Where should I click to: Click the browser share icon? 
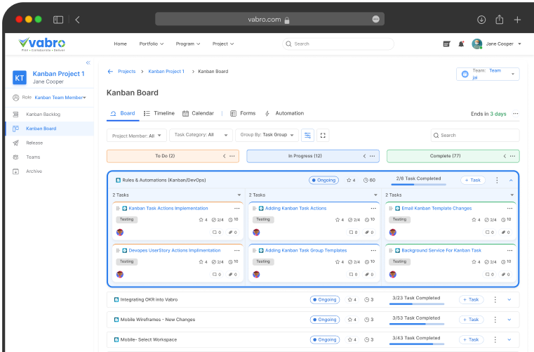[499, 20]
